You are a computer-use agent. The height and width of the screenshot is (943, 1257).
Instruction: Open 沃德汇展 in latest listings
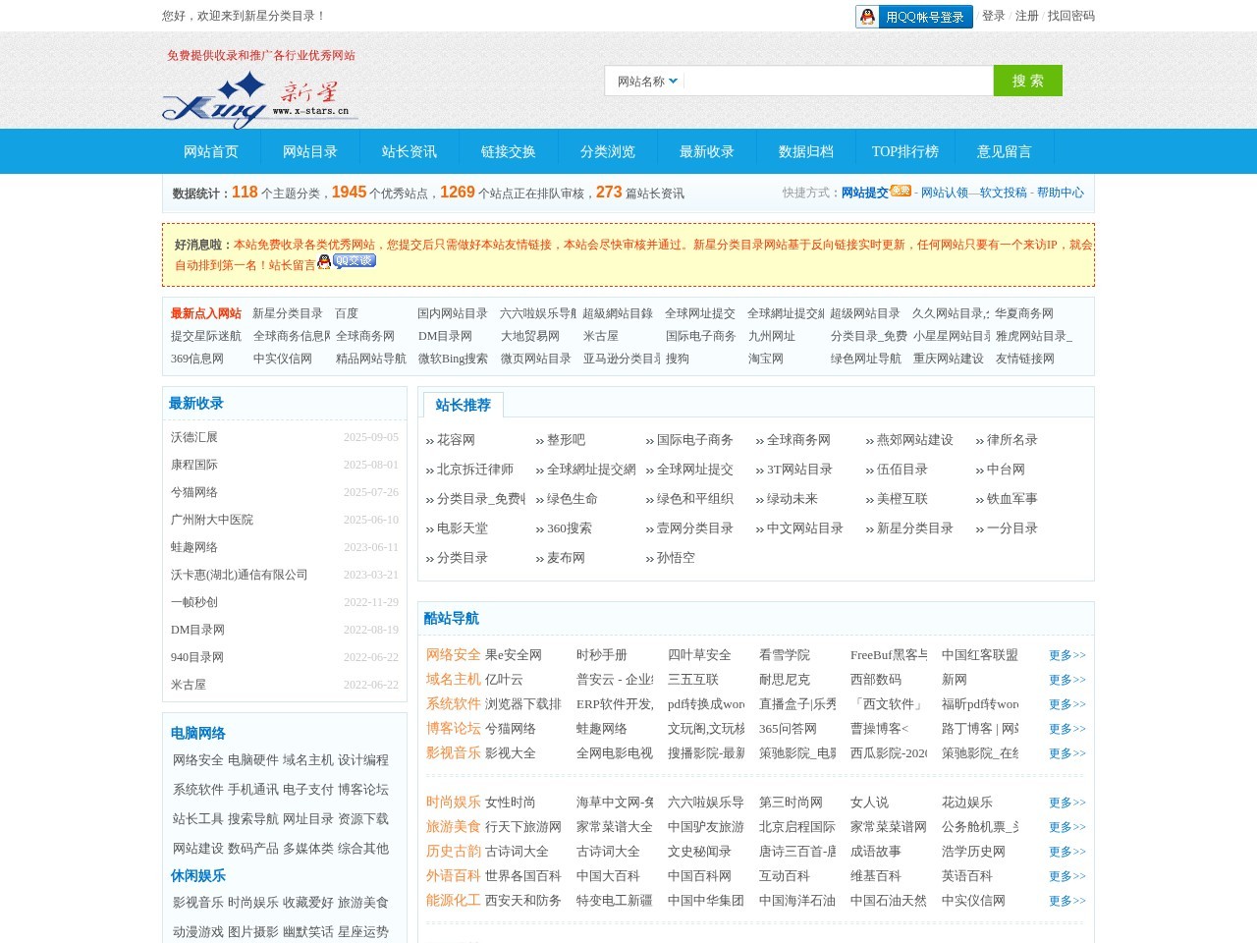click(194, 437)
